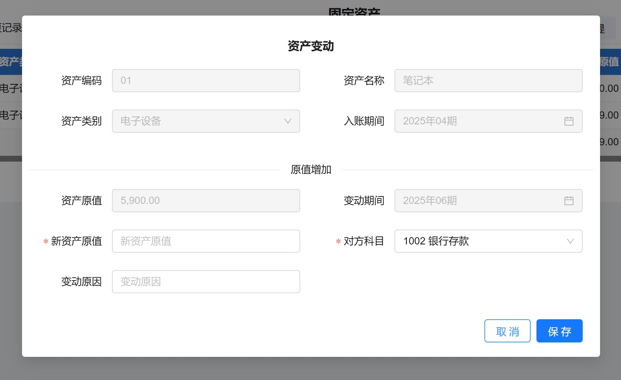Viewport: 621px width, 380px height.
Task: Click the 资产编码 field showing 01
Action: [x=206, y=81]
